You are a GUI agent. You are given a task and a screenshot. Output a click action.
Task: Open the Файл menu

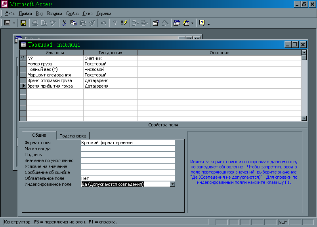(x=10, y=13)
